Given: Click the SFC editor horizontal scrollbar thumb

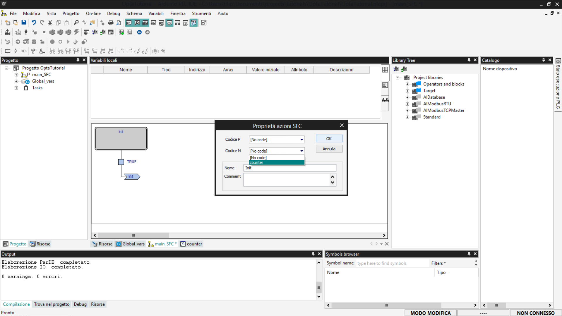Looking at the screenshot, I should click(x=133, y=235).
